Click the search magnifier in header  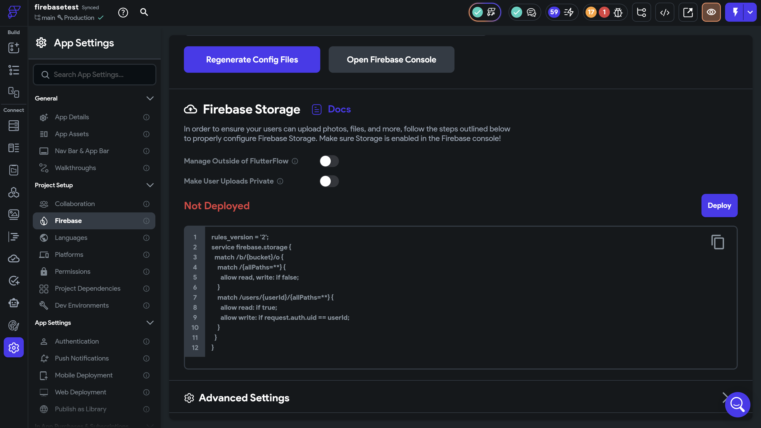144,12
